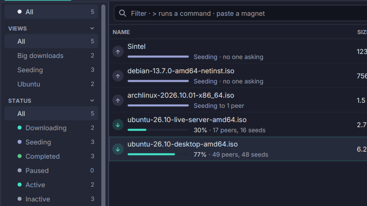
Task: Click the debian progress bar
Action: click(x=158, y=81)
